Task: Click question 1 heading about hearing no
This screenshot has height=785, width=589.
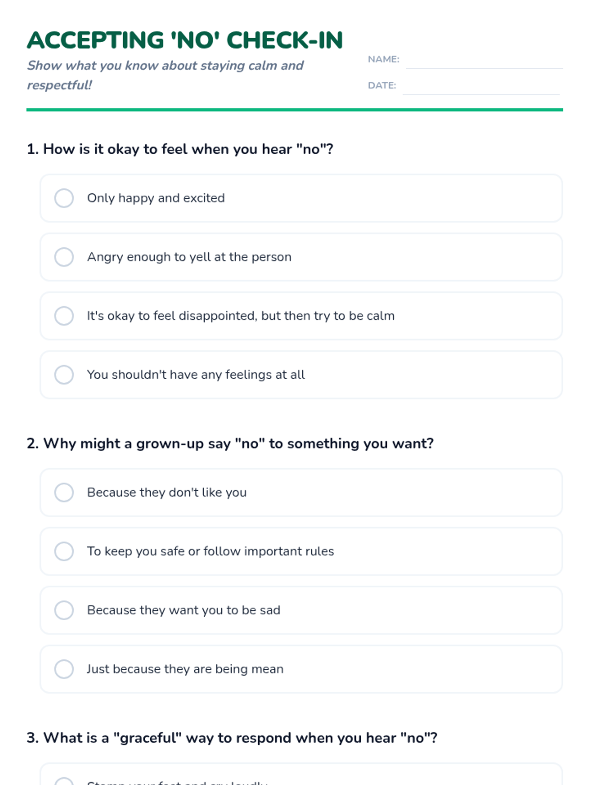Action: click(x=180, y=149)
